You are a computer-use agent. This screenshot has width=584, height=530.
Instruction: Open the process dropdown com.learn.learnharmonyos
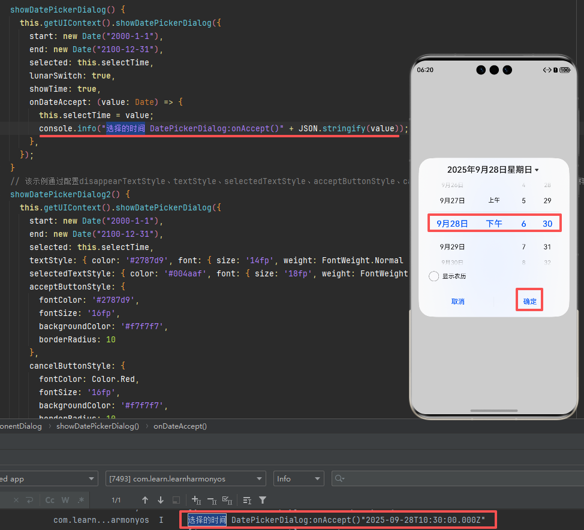[x=186, y=478]
